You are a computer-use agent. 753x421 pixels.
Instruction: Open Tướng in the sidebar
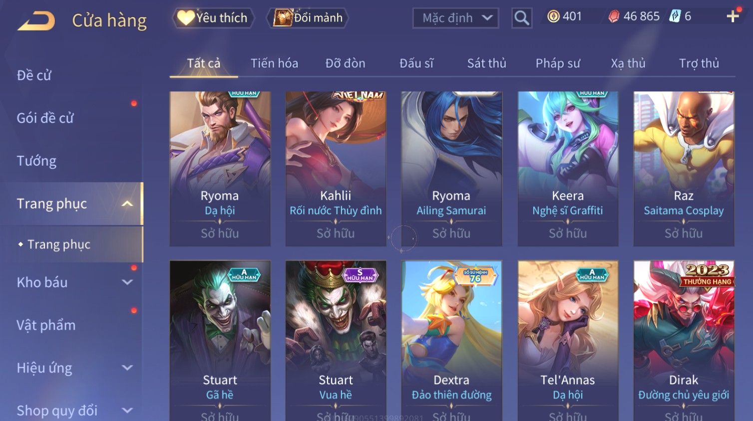(x=36, y=161)
